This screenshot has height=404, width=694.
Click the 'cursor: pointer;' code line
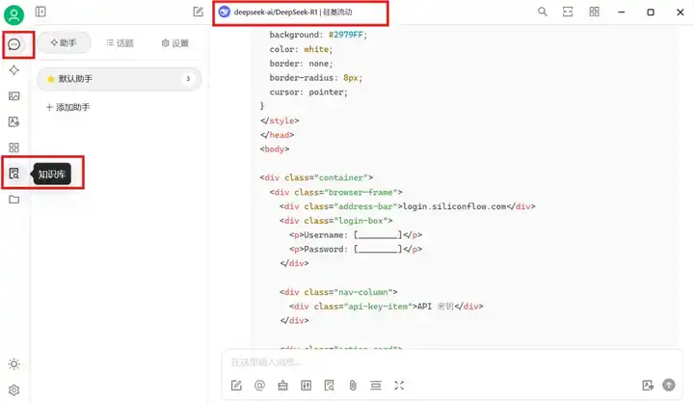[x=308, y=93]
